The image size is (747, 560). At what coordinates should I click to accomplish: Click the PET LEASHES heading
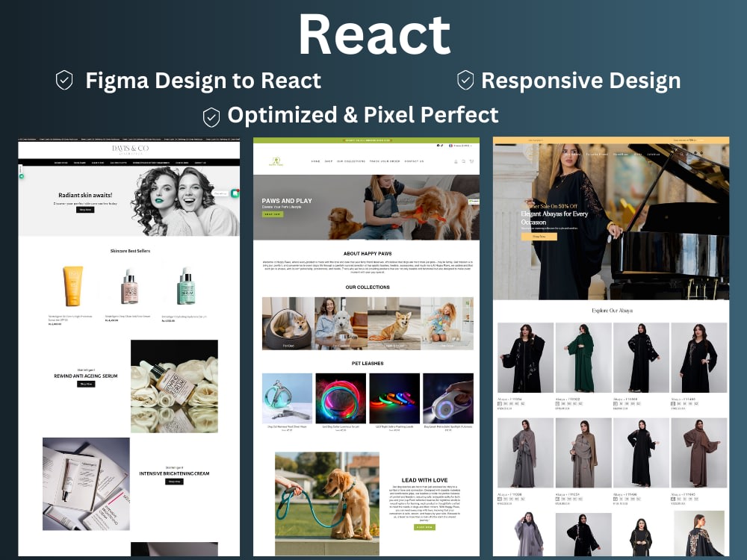[368, 364]
